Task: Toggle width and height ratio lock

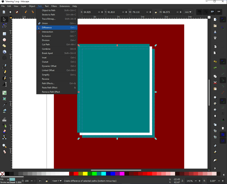Action: click(x=156, y=12)
